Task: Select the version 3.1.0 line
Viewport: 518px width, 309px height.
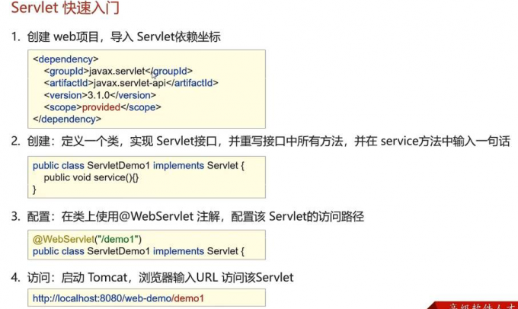Action: pos(100,95)
